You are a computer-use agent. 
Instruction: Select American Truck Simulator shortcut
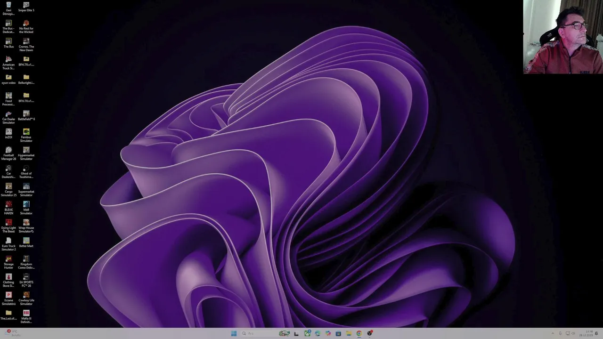tap(8, 63)
